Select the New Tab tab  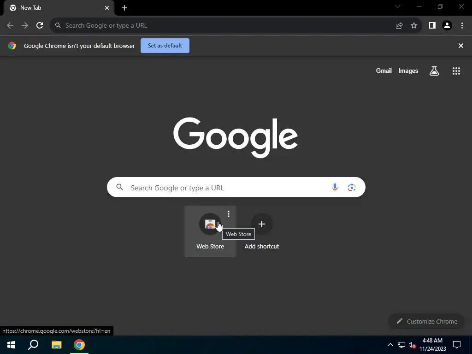click(x=59, y=8)
